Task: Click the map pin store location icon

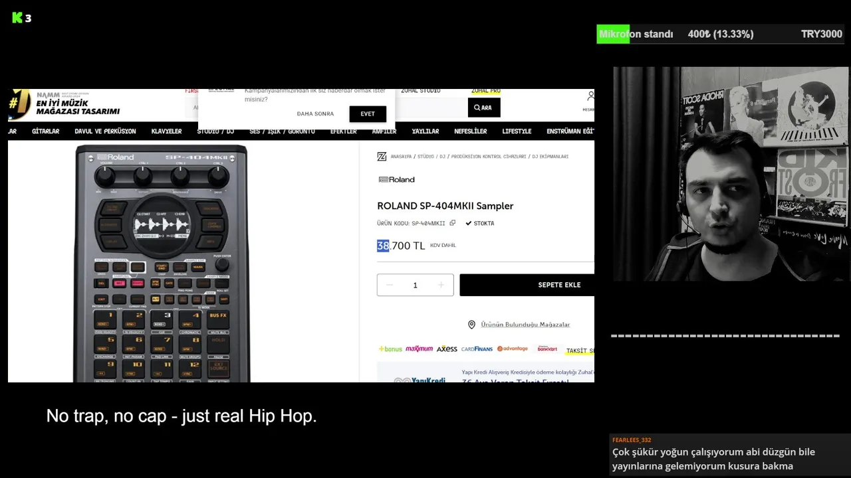Action: click(x=471, y=325)
